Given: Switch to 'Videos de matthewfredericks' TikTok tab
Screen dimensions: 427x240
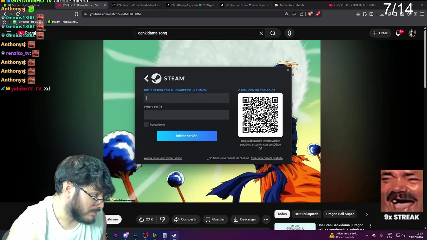Looking at the screenshot, I should tap(136, 5).
